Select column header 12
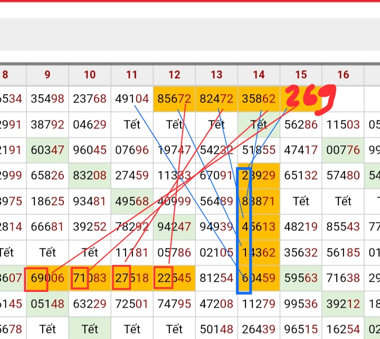Viewport: 380px width, 339px height. 174,75
